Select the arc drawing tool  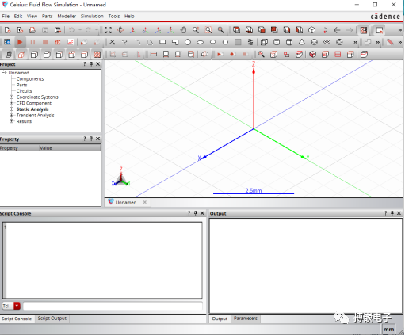[137, 42]
